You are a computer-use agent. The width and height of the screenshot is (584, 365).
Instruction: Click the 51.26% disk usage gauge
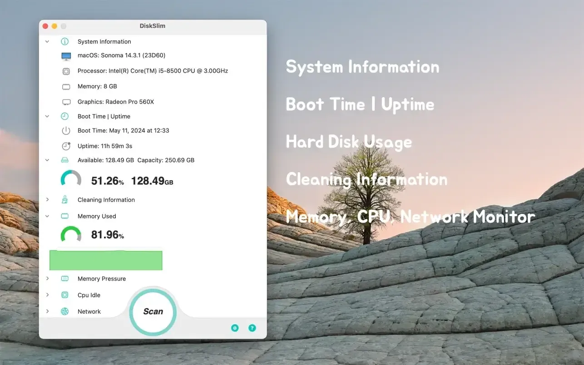71,179
